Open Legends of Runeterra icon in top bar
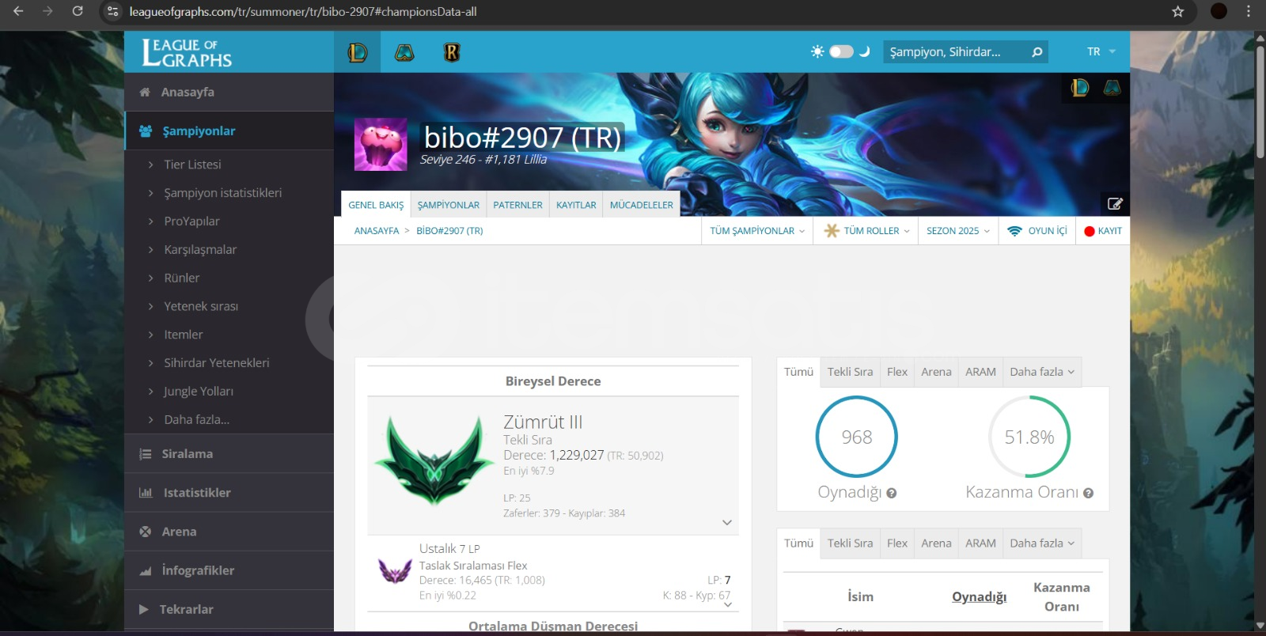 [x=452, y=52]
